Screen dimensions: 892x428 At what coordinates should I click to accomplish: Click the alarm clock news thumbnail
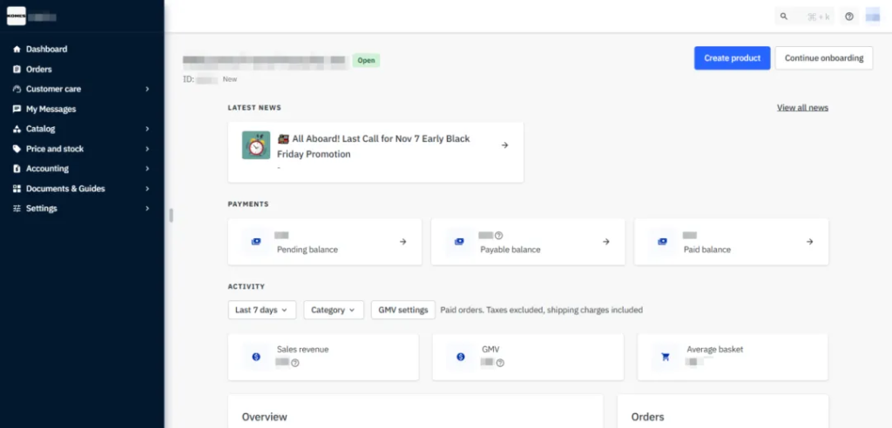(x=256, y=145)
